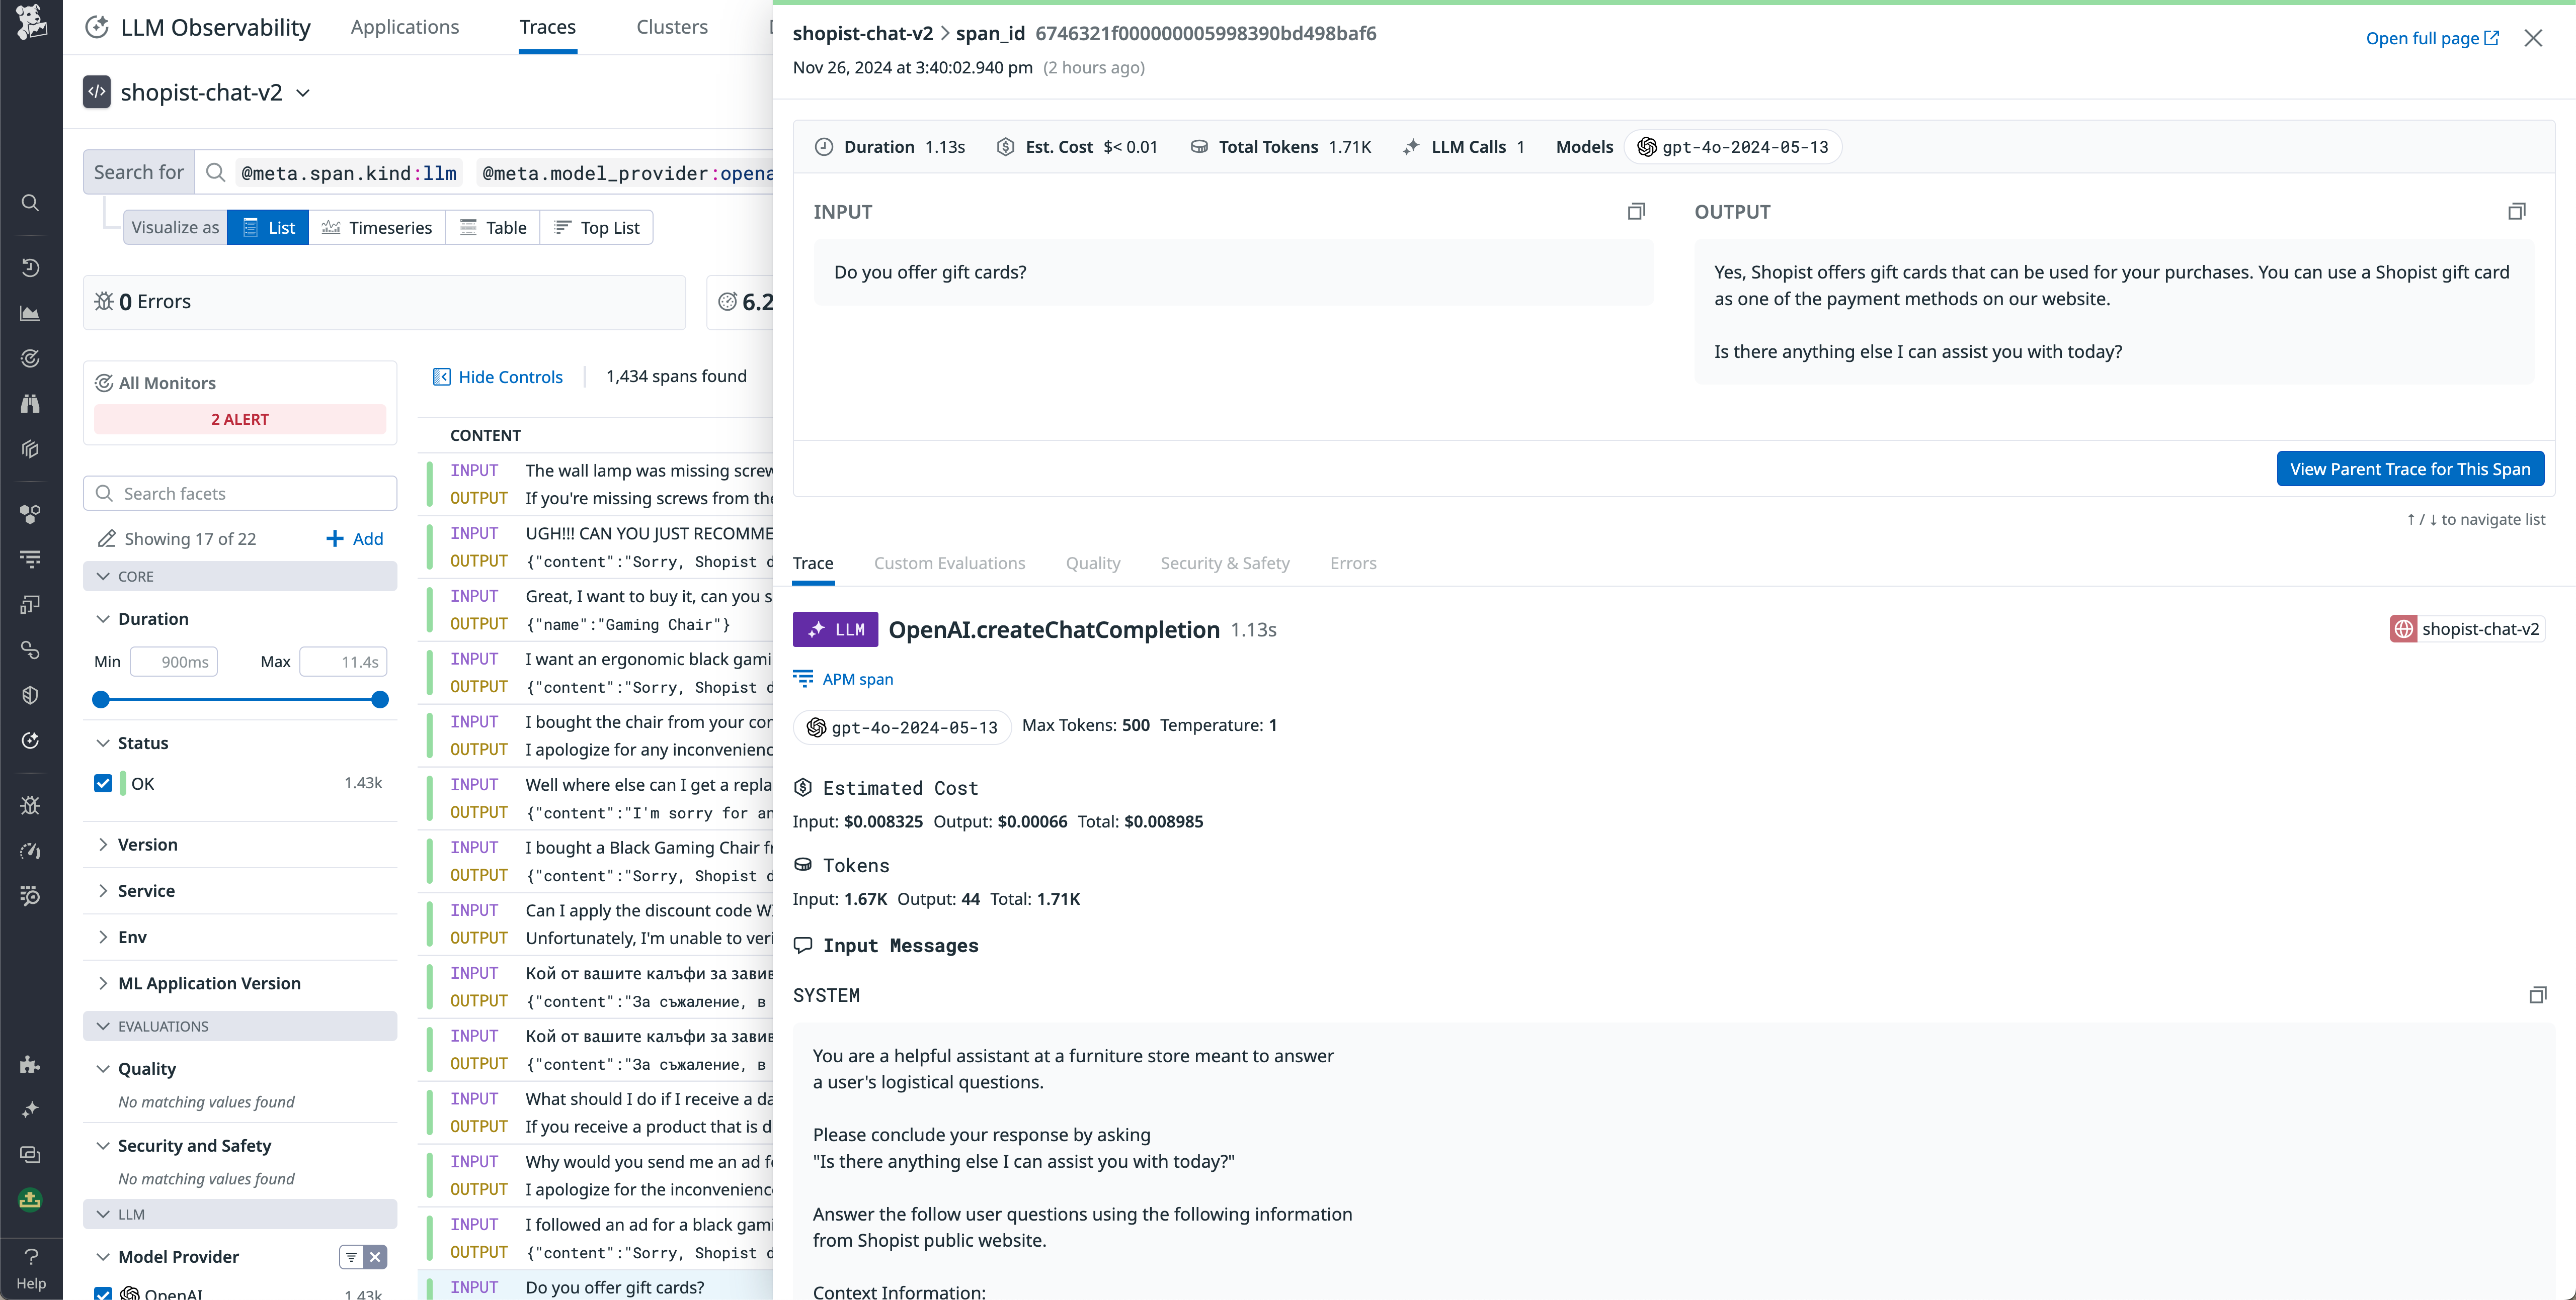Click the Search facets input field
This screenshot has height=1300, width=2576.
[x=240, y=493]
